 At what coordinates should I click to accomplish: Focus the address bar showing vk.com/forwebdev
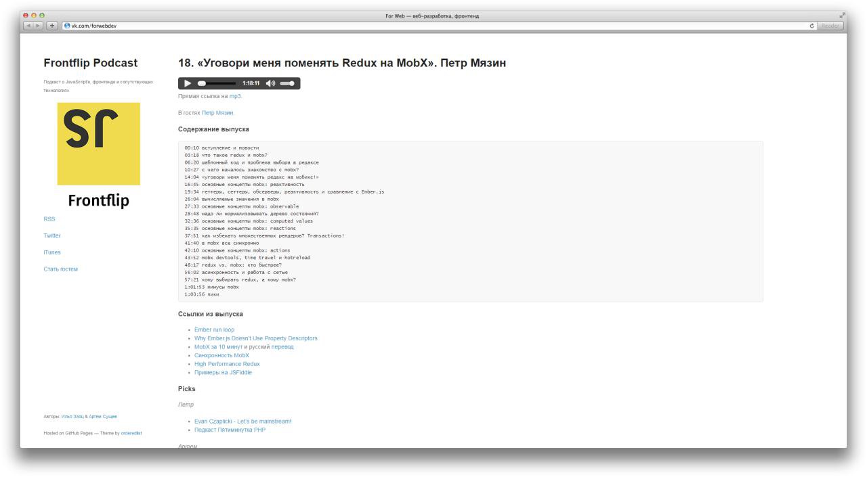coord(439,26)
